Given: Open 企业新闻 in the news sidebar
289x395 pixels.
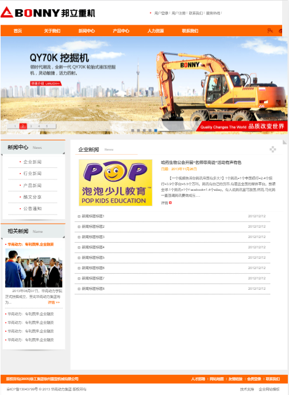Looking at the screenshot, I should tap(33, 162).
